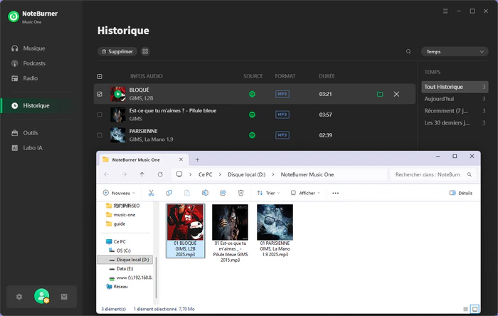Select Tout Historique filter

coord(455,87)
